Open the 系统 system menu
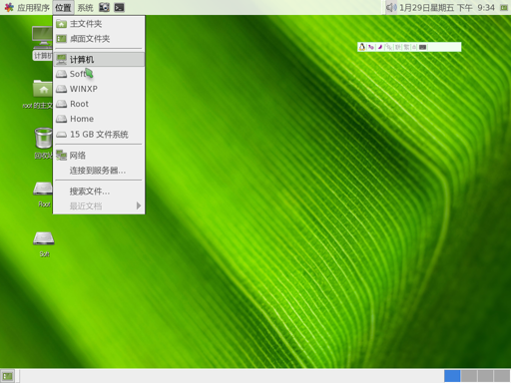 pyautogui.click(x=85, y=7)
